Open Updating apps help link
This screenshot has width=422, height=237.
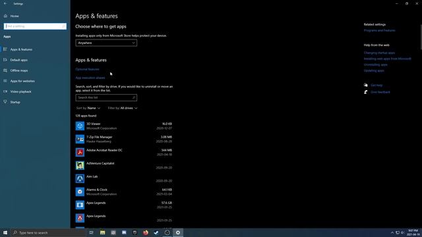click(374, 70)
